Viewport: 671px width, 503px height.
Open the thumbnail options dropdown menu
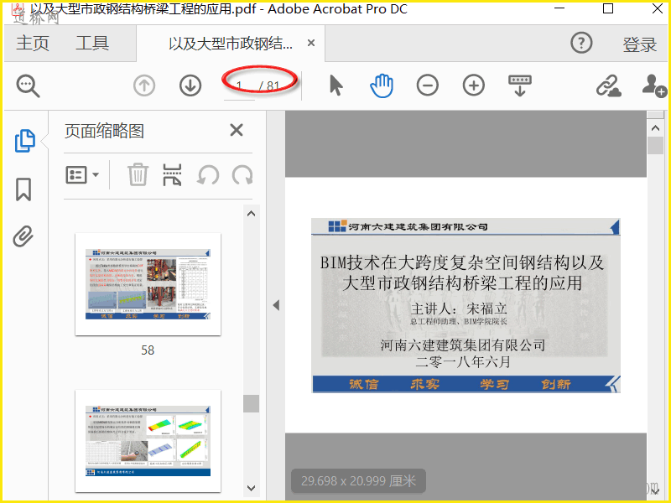point(82,174)
